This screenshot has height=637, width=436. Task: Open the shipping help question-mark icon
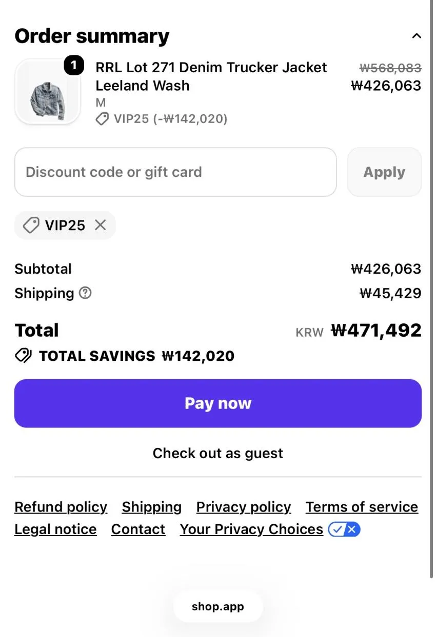(85, 293)
